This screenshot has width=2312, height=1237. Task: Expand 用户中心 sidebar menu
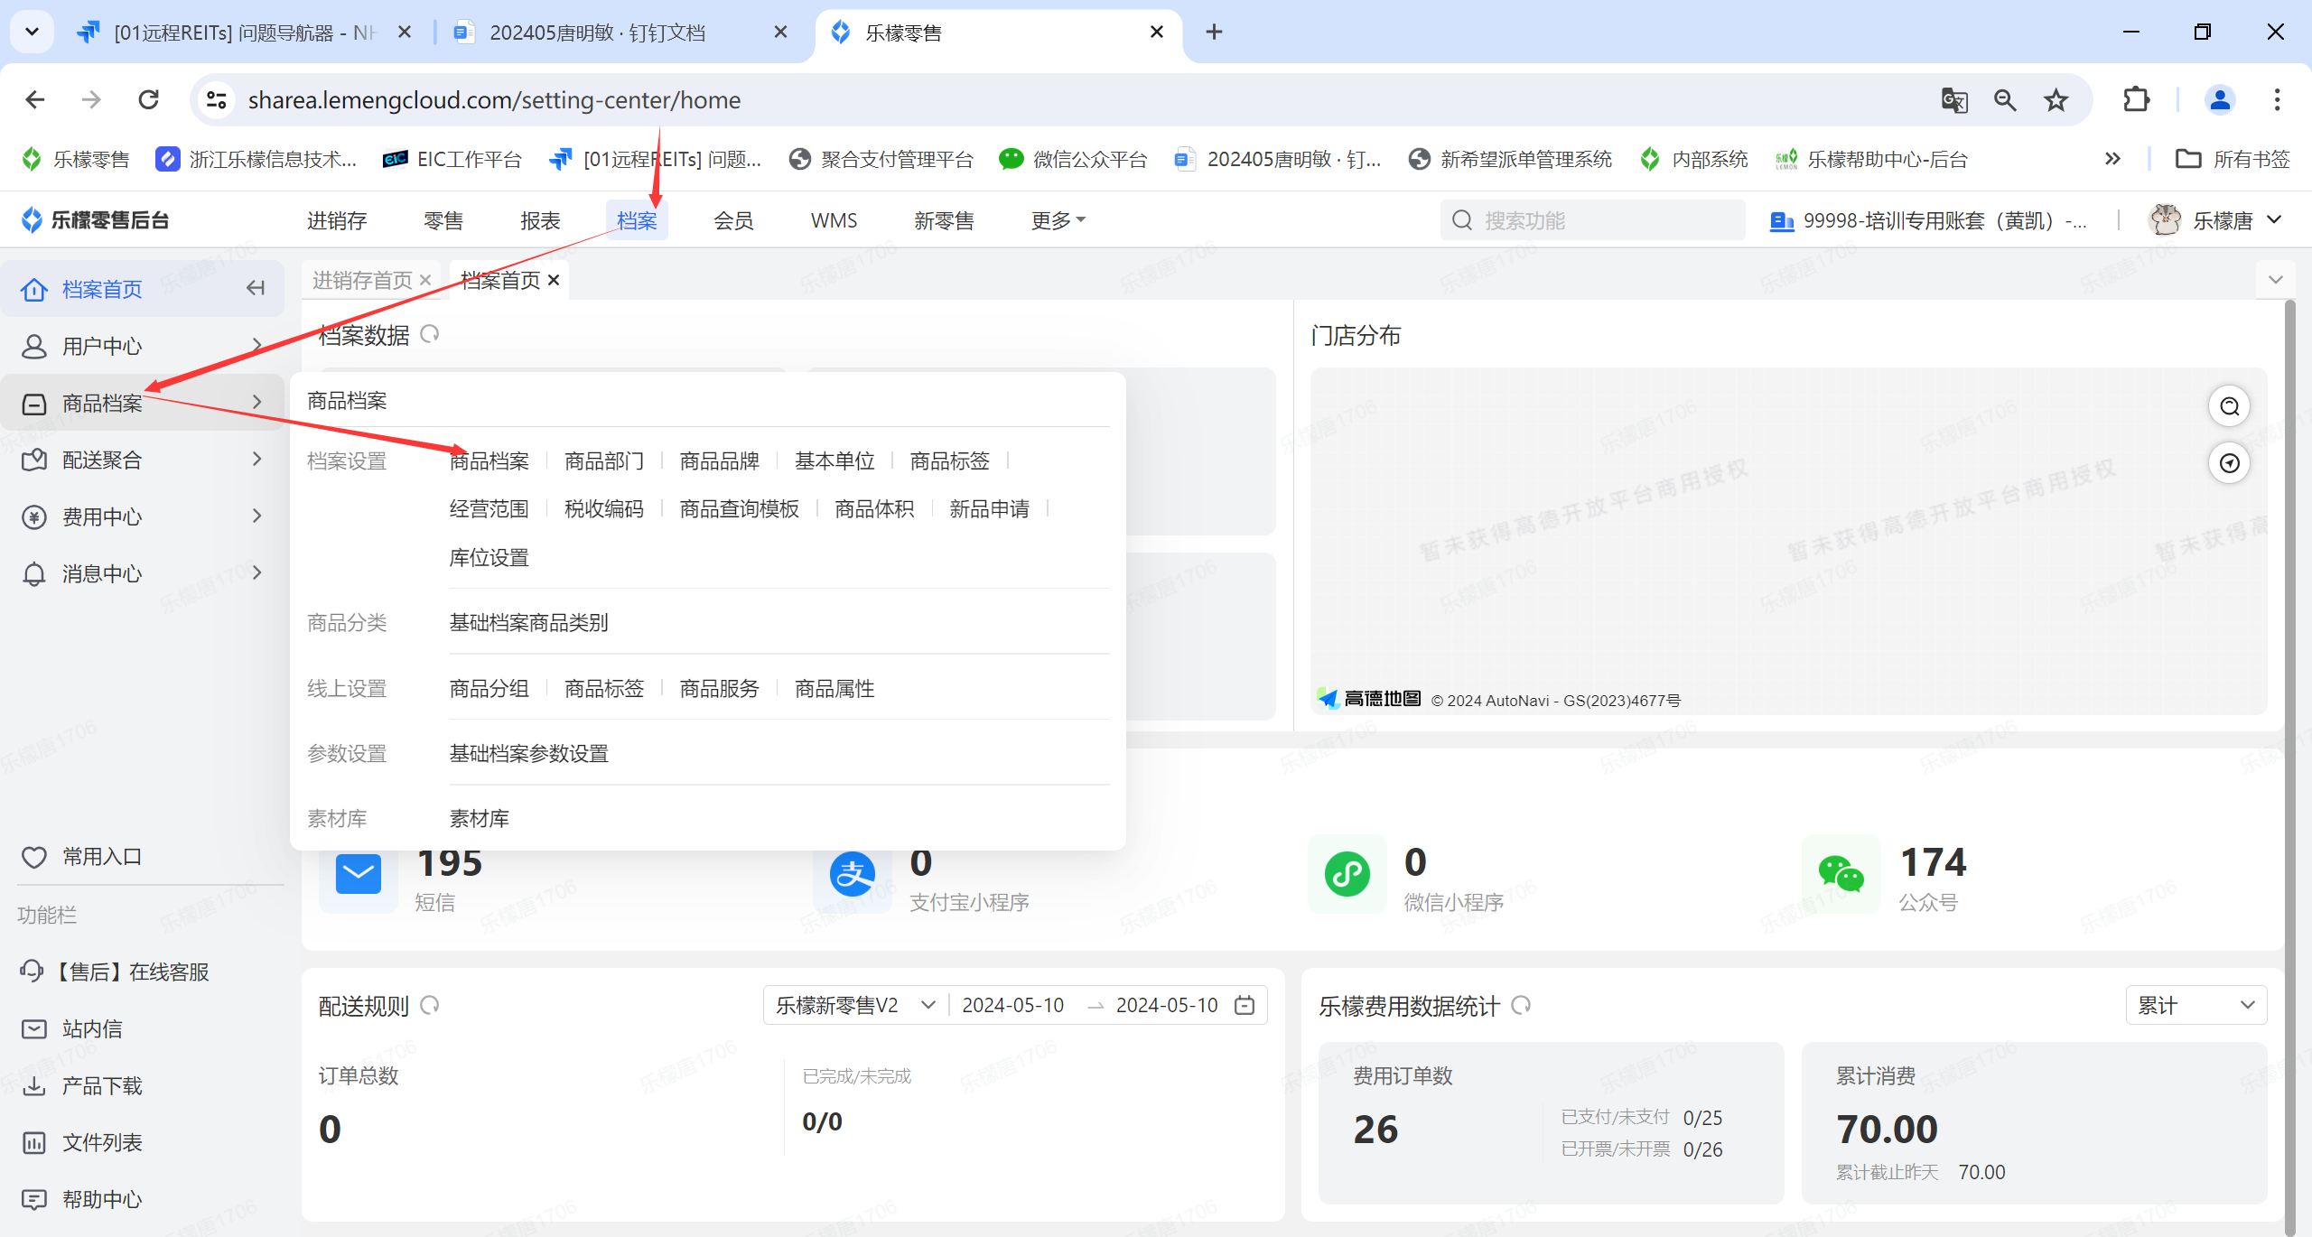[x=142, y=346]
